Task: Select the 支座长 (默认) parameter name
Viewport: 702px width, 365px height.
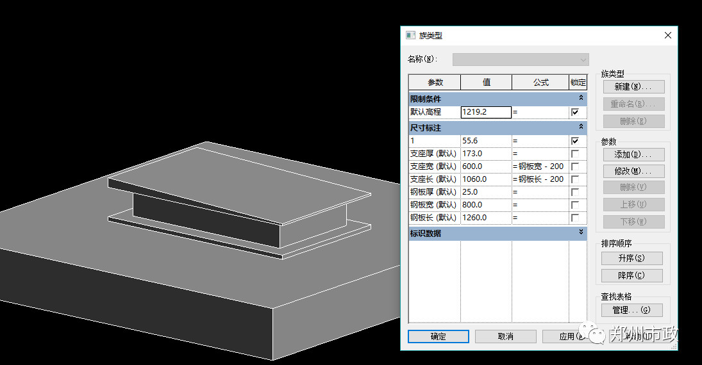Action: pyautogui.click(x=435, y=179)
